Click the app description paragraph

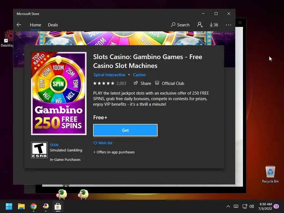click(151, 99)
